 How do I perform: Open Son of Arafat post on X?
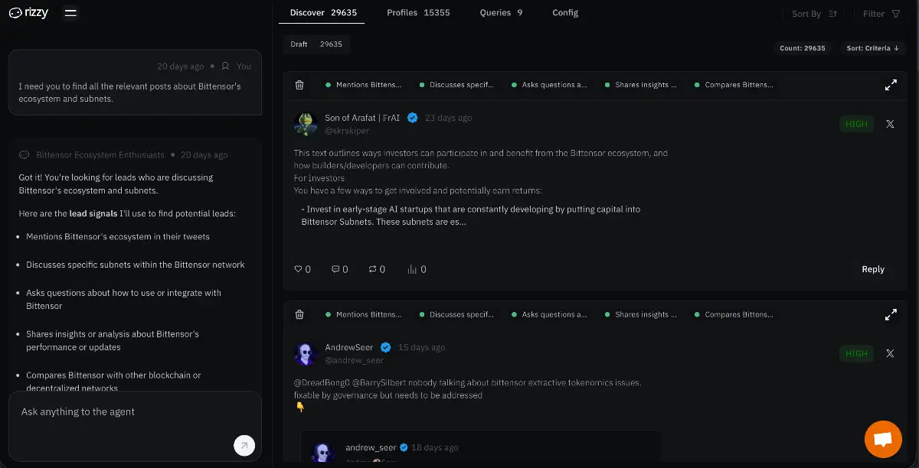click(x=890, y=124)
